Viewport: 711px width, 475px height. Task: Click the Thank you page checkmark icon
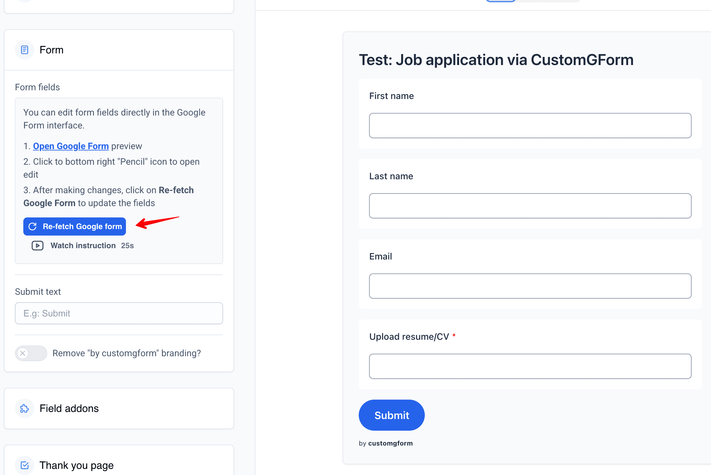pyautogui.click(x=24, y=465)
